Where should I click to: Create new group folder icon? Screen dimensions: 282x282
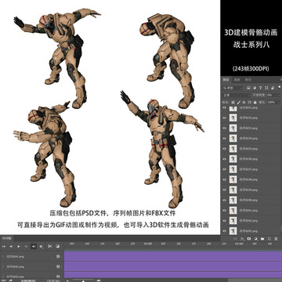262,239
